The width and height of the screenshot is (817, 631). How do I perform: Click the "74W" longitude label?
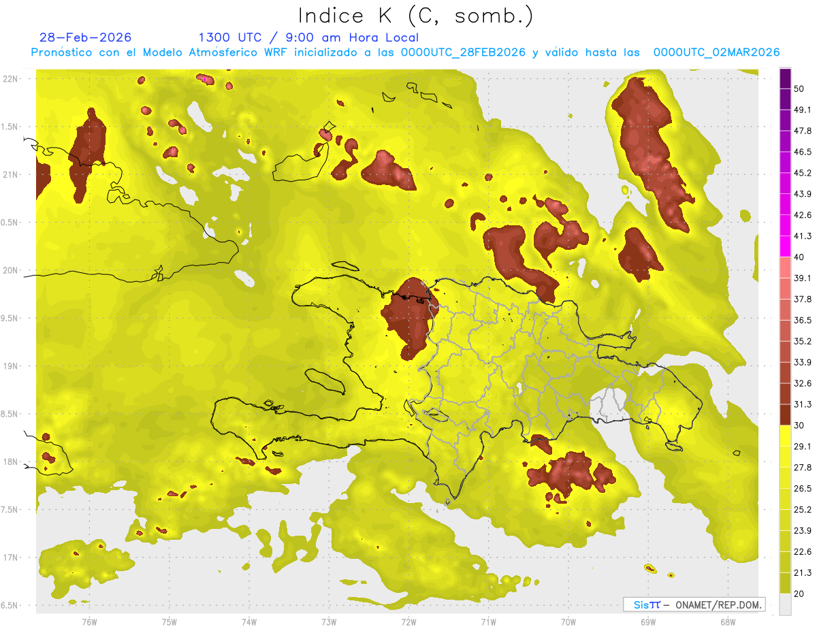[249, 622]
